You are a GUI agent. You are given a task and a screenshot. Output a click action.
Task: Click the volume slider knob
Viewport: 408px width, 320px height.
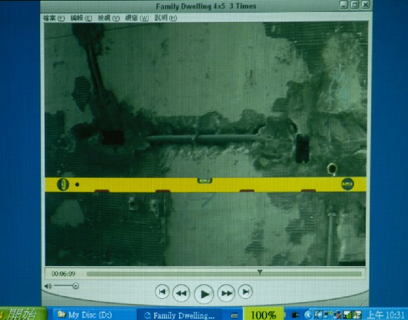point(76,286)
